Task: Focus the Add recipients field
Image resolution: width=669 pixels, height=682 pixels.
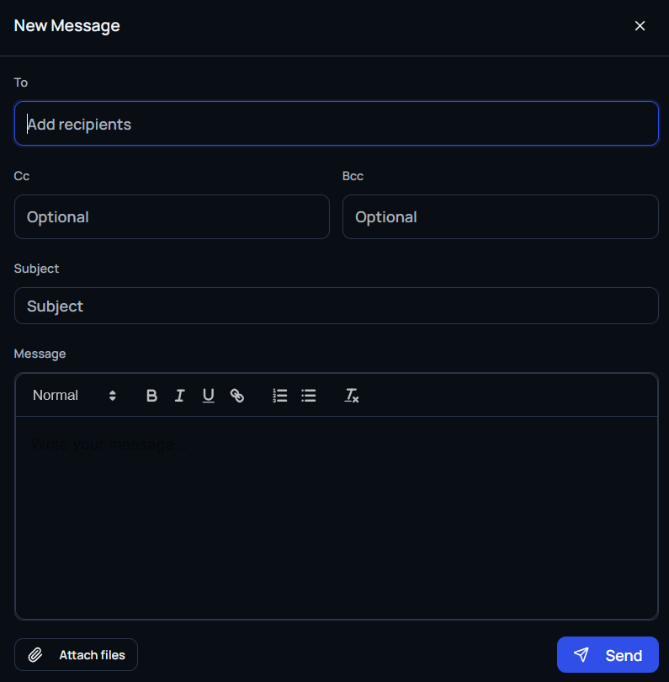Action: (337, 124)
